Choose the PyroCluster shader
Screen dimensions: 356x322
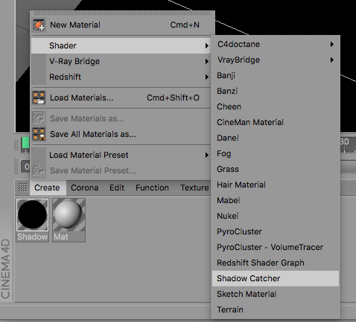276,231
